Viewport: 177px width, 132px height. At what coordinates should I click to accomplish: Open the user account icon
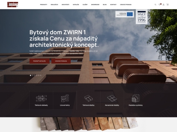pyautogui.click(x=163, y=5)
